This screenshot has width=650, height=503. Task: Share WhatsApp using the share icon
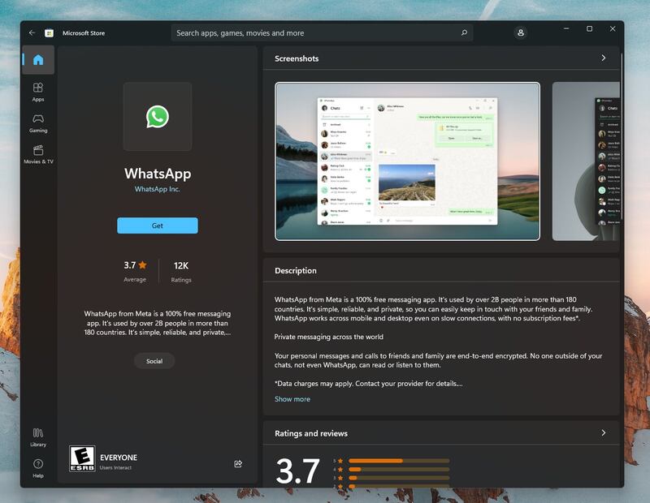tap(238, 462)
